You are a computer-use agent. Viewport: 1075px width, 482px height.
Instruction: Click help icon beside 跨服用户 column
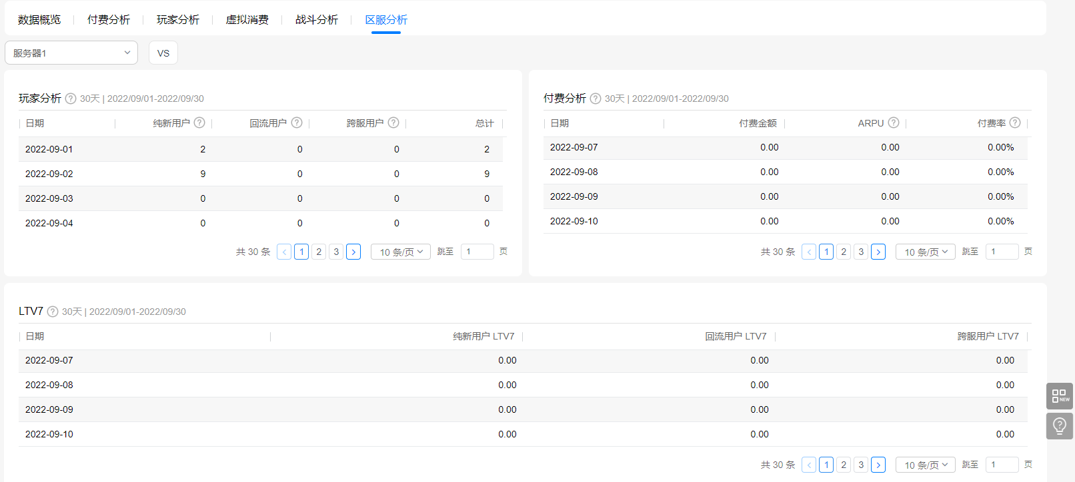pyautogui.click(x=393, y=122)
